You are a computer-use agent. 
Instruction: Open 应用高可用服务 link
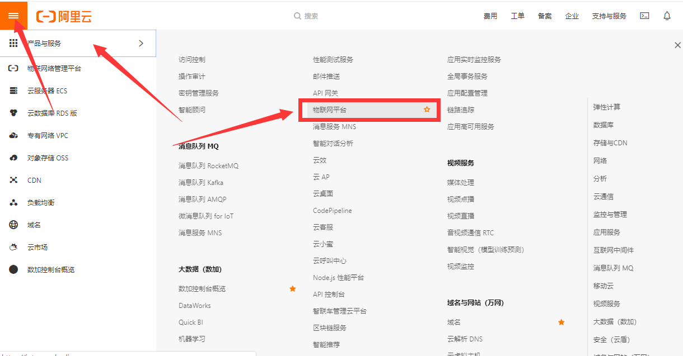[471, 126]
